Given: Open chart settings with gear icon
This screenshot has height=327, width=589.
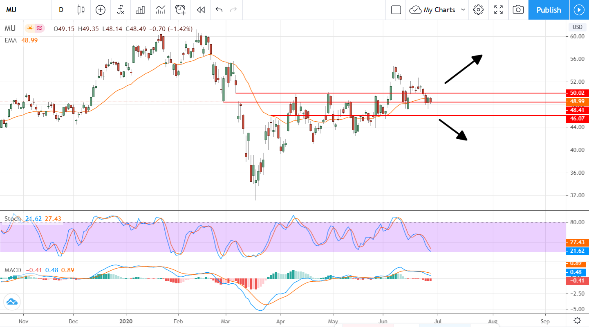Looking at the screenshot, I should (x=478, y=10).
